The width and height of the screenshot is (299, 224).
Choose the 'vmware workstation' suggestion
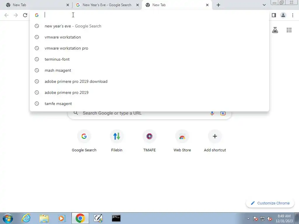click(149, 37)
